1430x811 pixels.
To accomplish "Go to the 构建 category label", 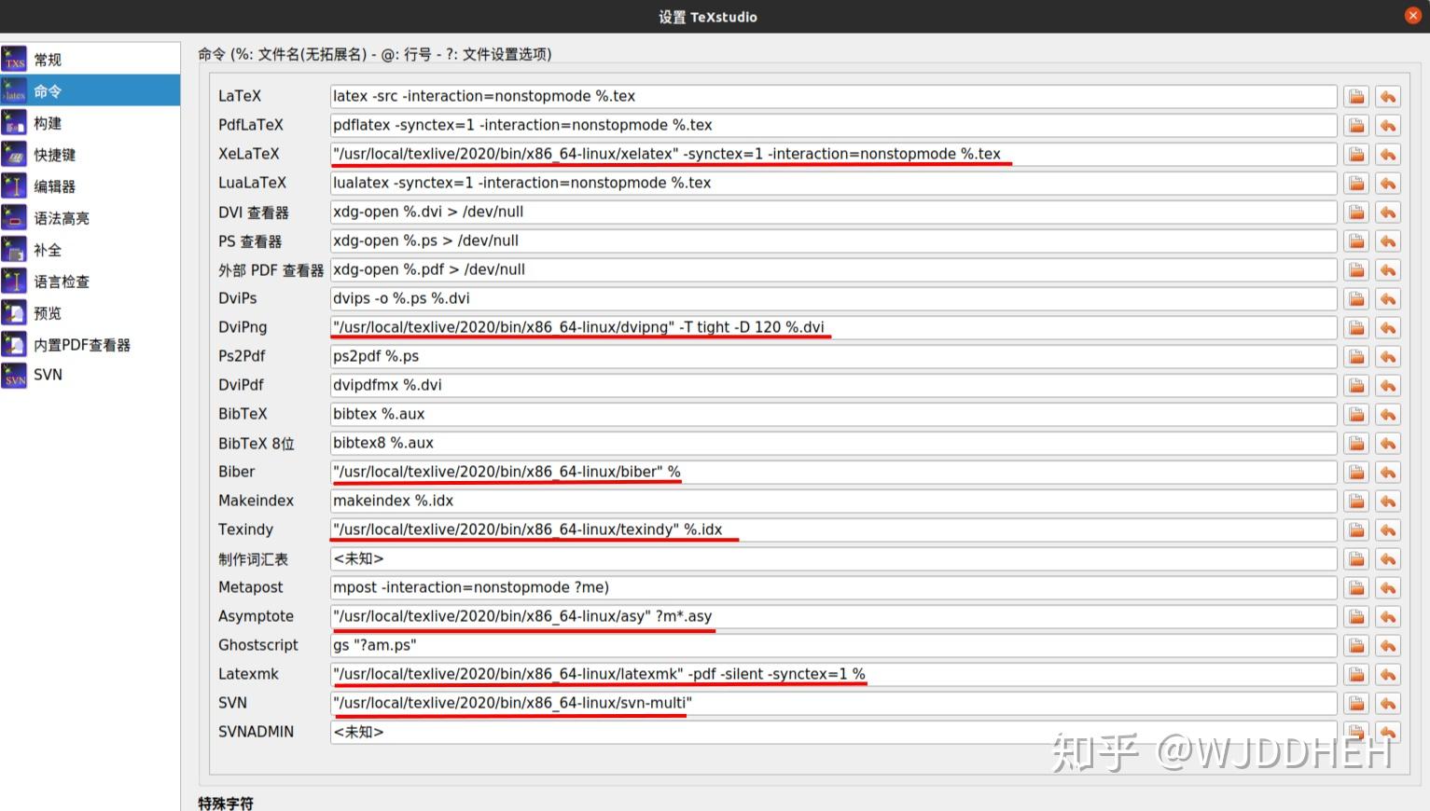I will point(48,123).
